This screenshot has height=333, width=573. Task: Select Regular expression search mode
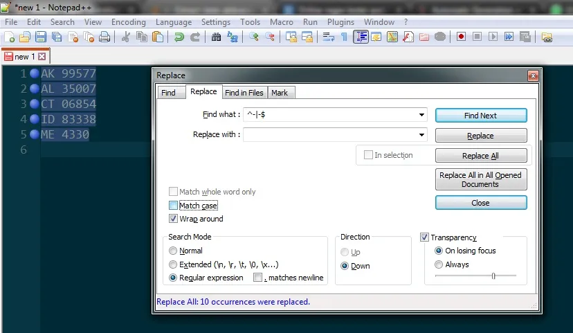173,278
